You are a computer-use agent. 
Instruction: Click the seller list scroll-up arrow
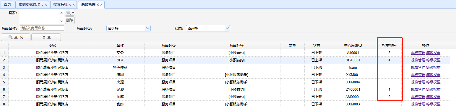click(62, 13)
